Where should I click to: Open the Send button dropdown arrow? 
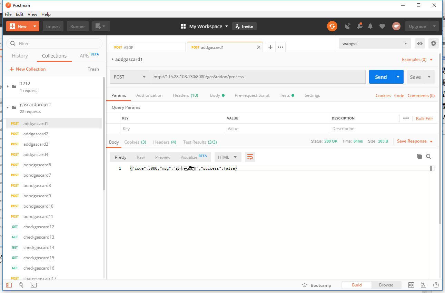398,77
